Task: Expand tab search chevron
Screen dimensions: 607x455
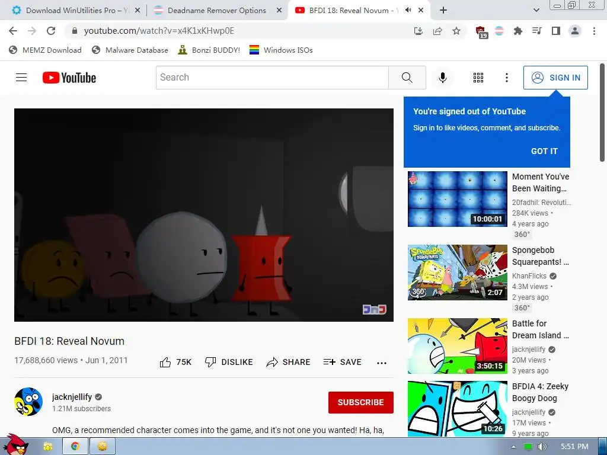Action: (x=536, y=10)
